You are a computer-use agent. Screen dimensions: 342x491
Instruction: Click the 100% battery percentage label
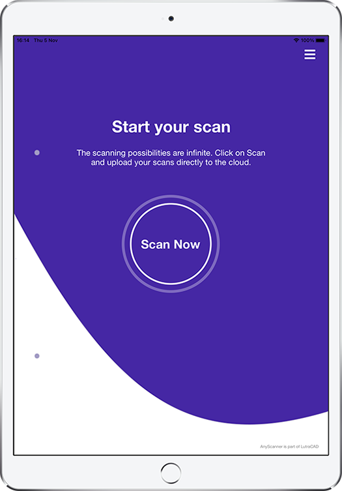pyautogui.click(x=307, y=40)
